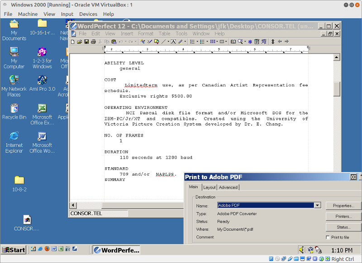This screenshot has height=263, width=362.
Task: Click the CONSOR.TEL document button in status bar
Action: 99,213
